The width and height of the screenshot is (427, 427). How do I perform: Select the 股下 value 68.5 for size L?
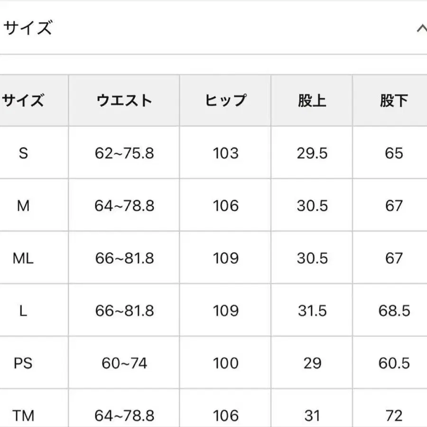[395, 311]
